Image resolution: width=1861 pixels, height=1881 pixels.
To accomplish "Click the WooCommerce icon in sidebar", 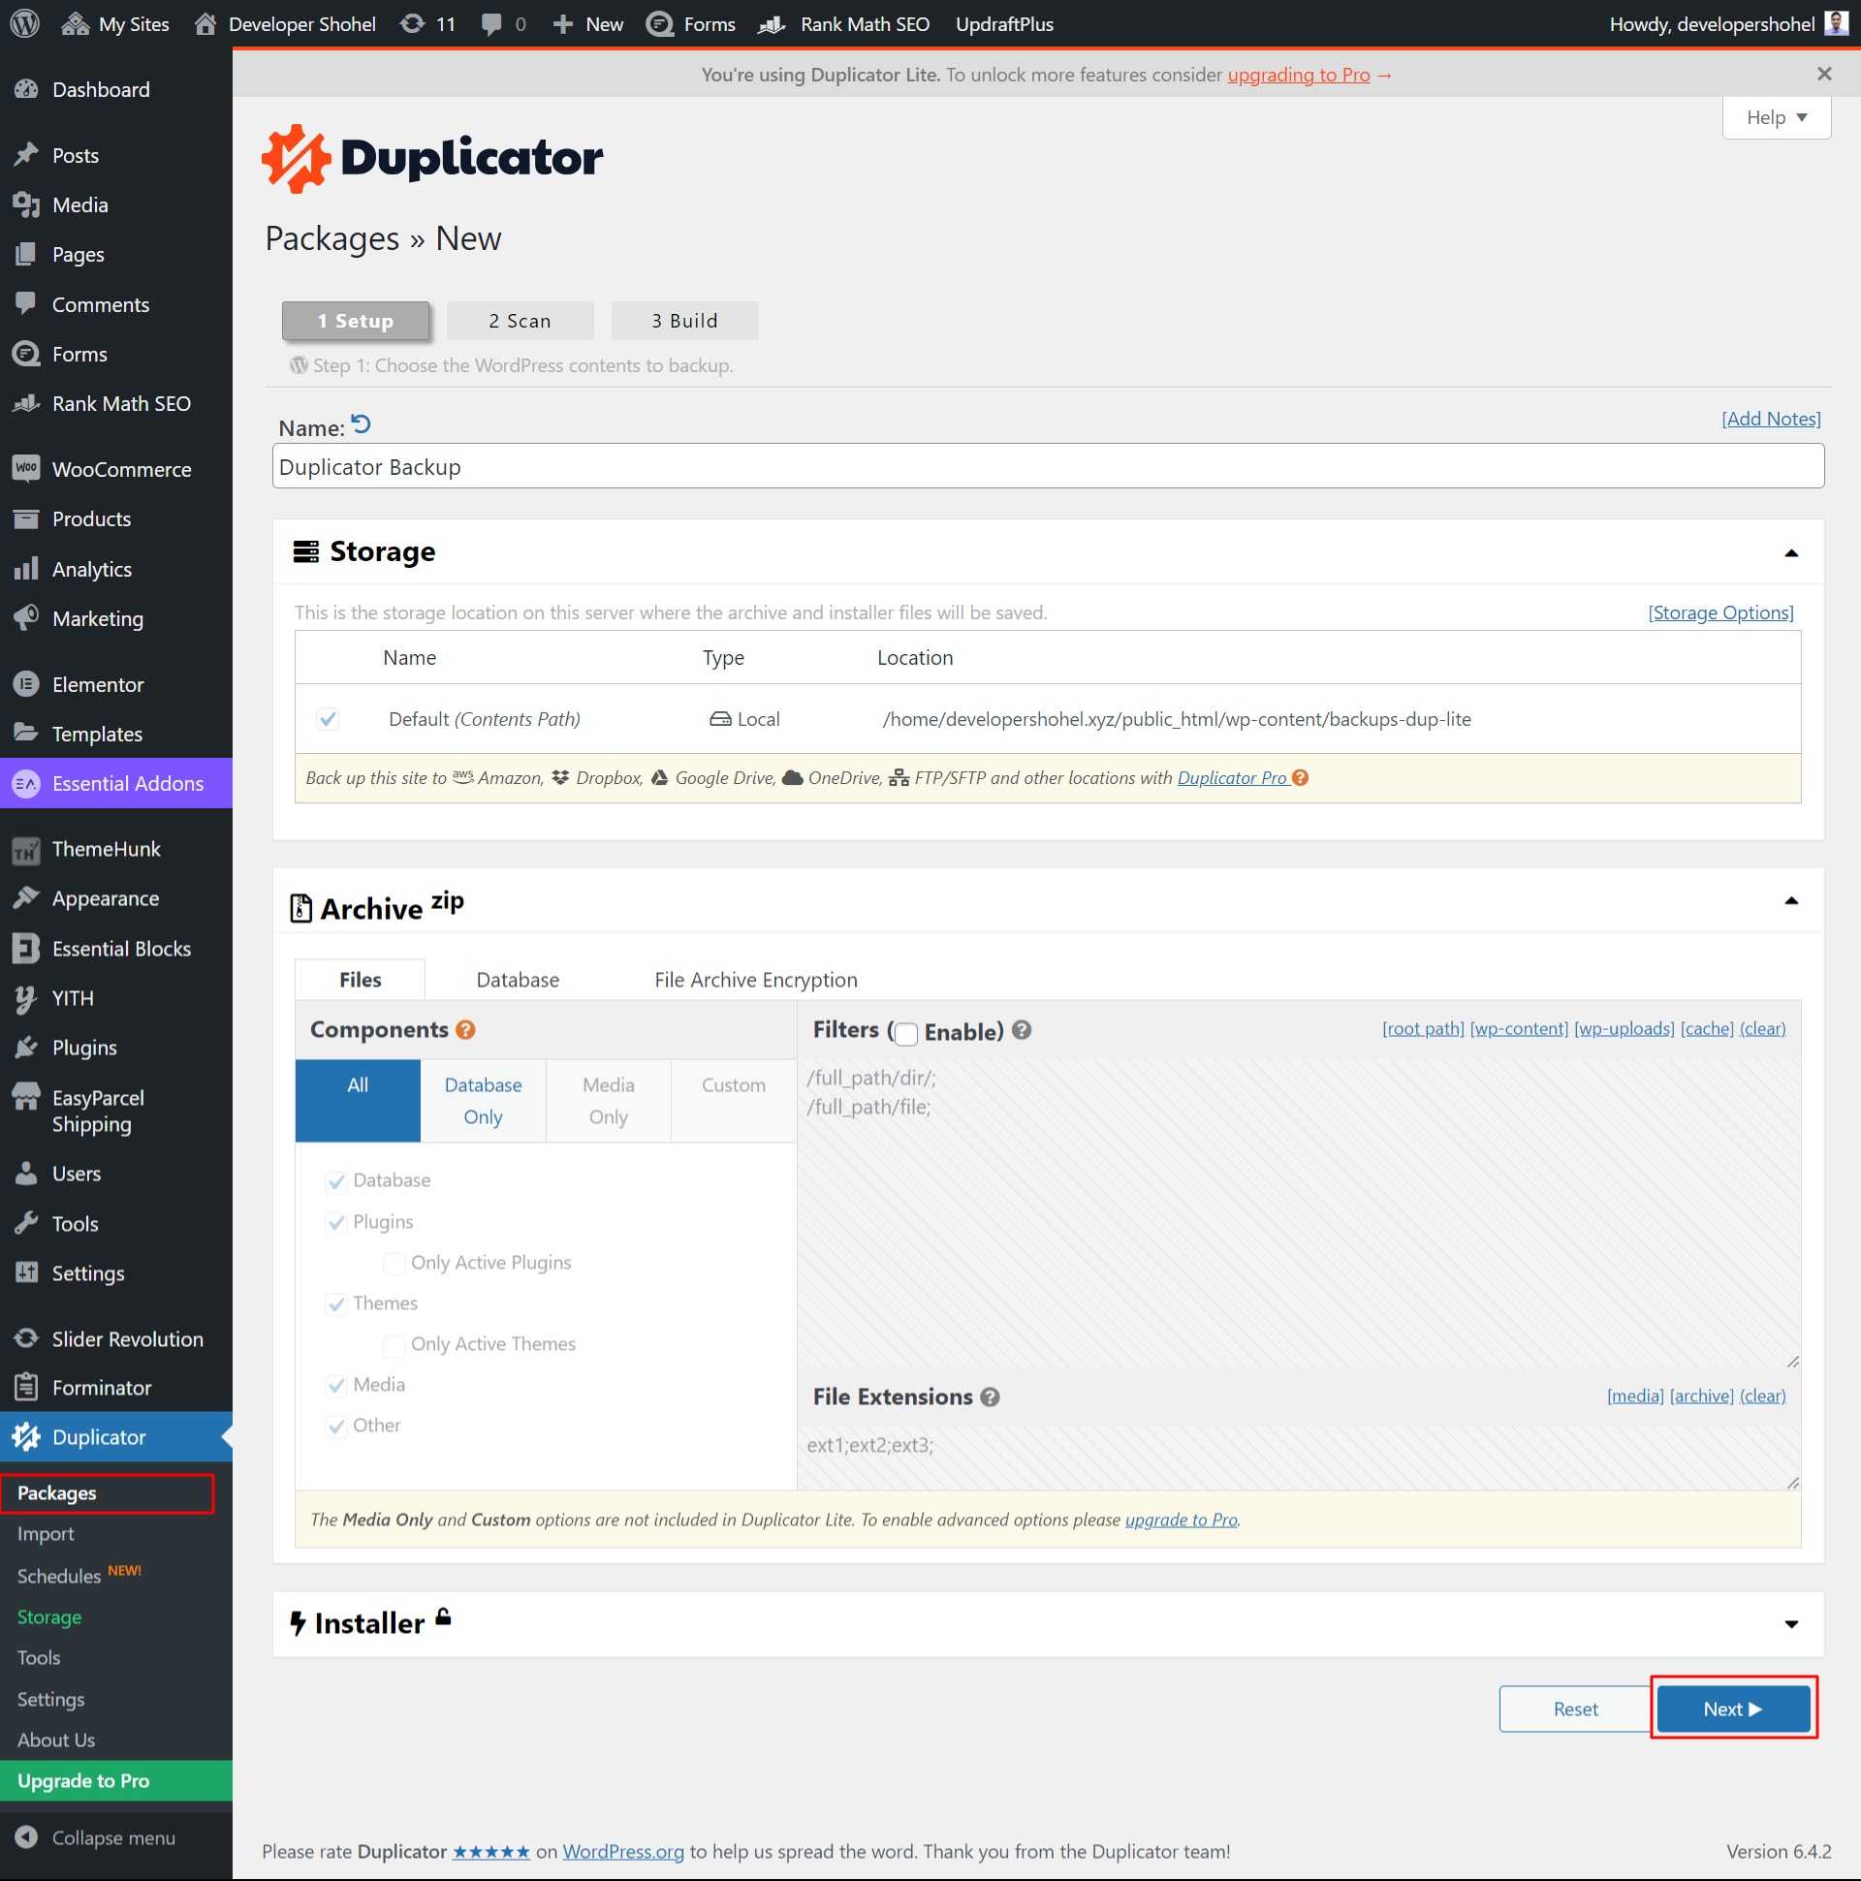I will (26, 468).
